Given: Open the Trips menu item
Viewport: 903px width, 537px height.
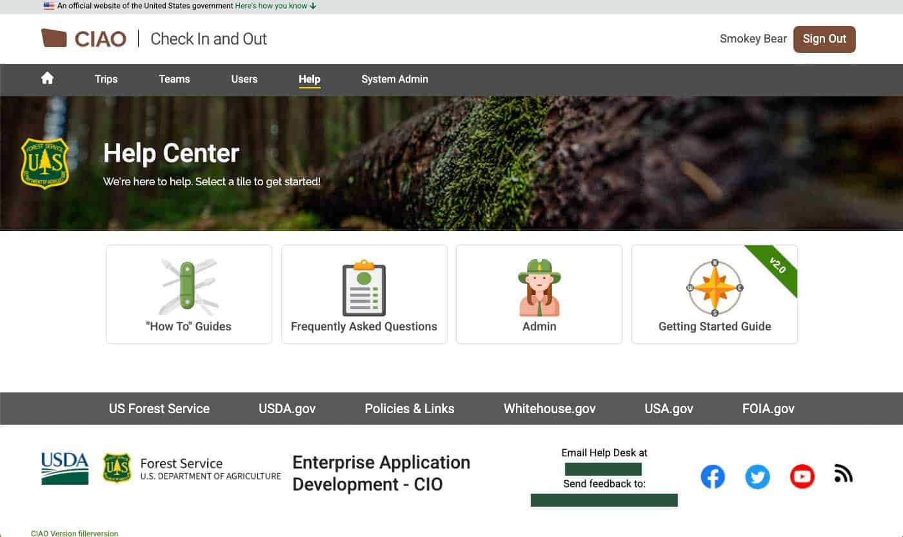Looking at the screenshot, I should [x=106, y=79].
